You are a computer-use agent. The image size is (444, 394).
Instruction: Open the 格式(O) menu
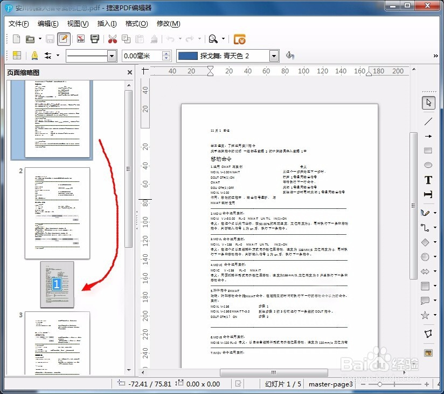(x=136, y=24)
